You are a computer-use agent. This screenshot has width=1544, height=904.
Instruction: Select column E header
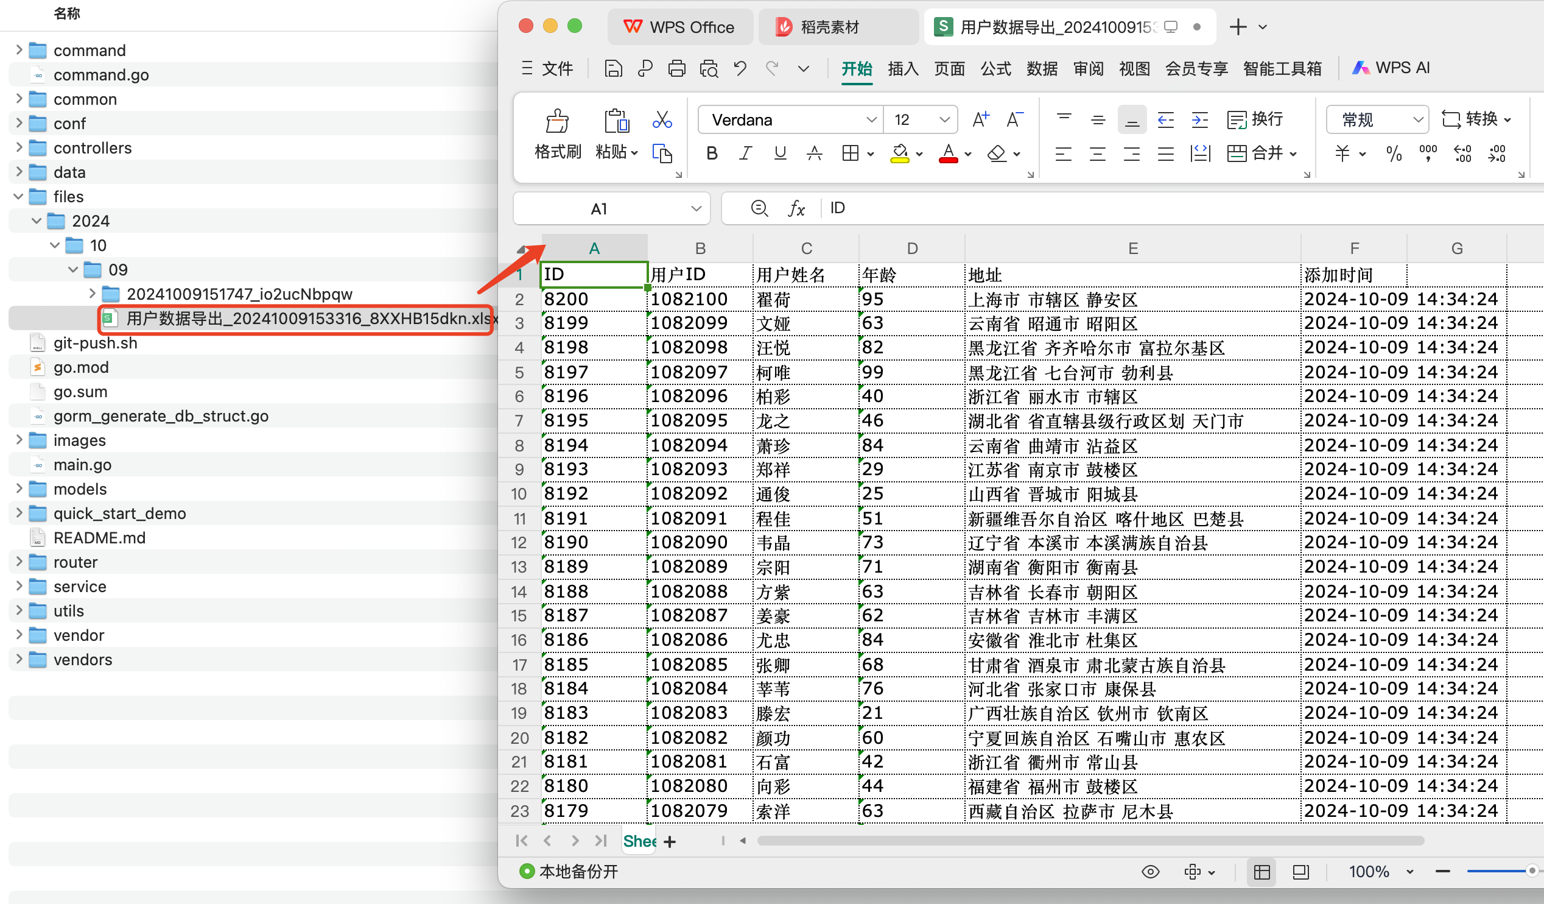click(x=1133, y=248)
